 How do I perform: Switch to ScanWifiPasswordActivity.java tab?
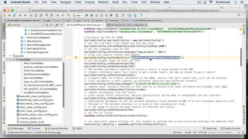[x=85, y=25]
